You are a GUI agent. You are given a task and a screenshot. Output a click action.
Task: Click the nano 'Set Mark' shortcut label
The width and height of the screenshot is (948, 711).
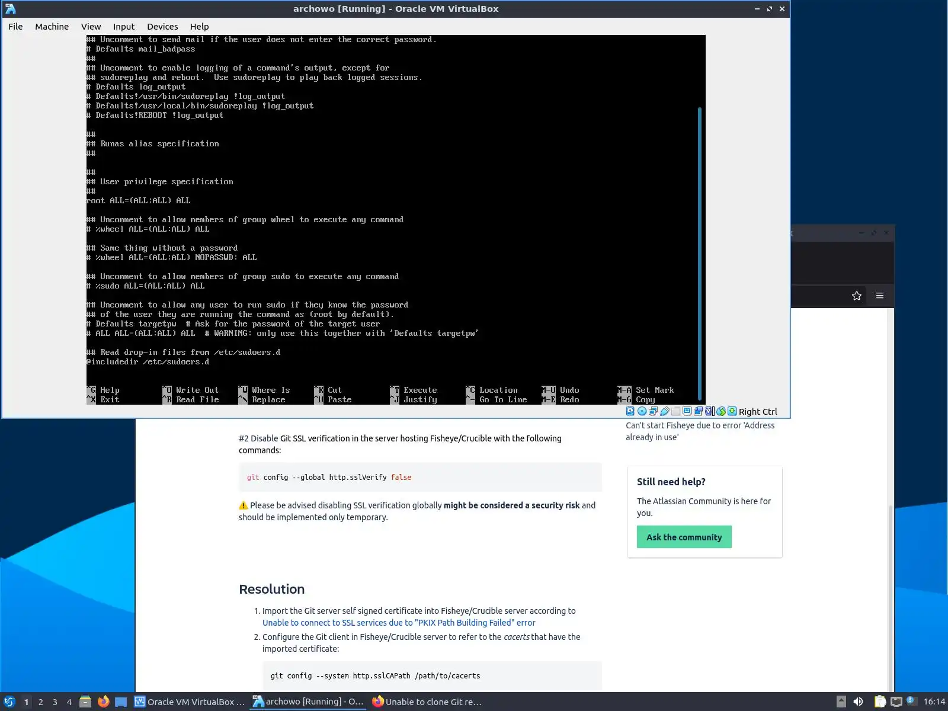655,390
